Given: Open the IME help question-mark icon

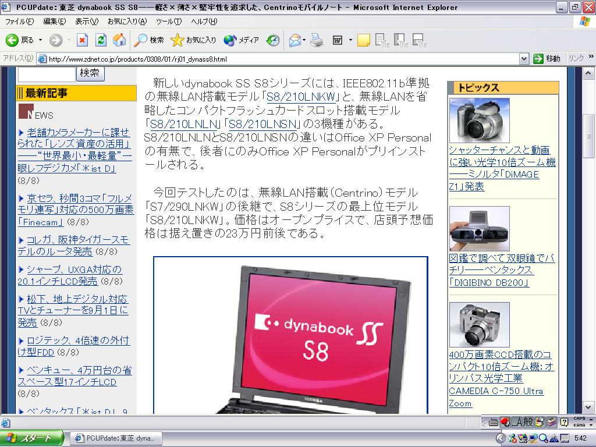Looking at the screenshot, I should [565, 422].
